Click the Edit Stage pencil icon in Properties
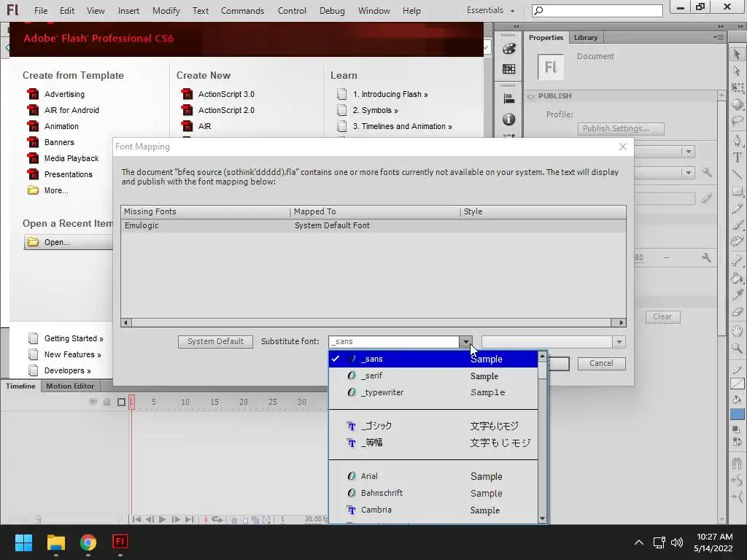The height and width of the screenshot is (560, 747). tap(706, 198)
